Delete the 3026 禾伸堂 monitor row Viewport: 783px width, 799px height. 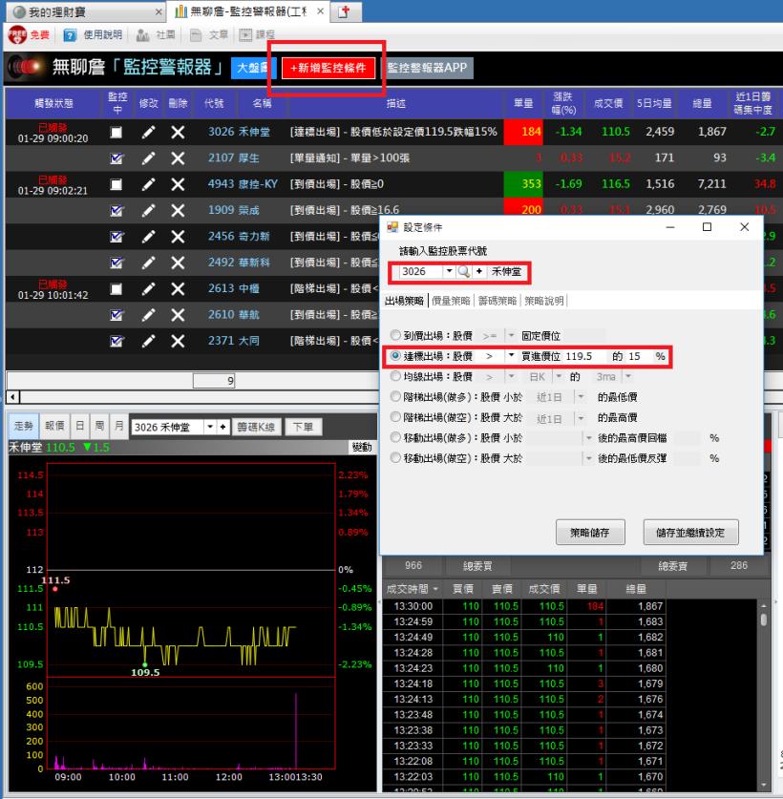[x=178, y=133]
